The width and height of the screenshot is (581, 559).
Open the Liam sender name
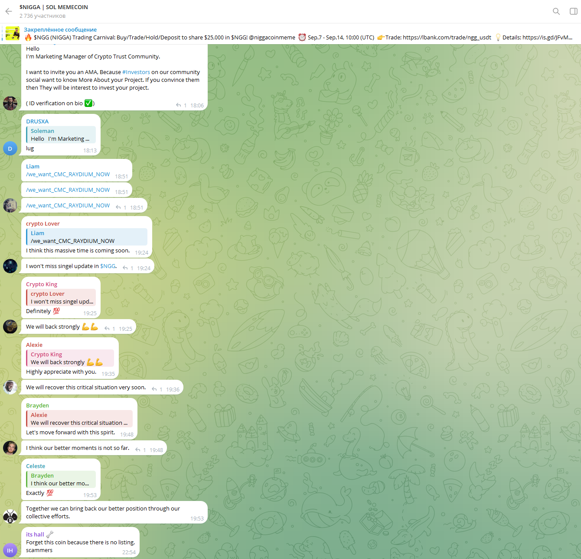click(x=33, y=167)
